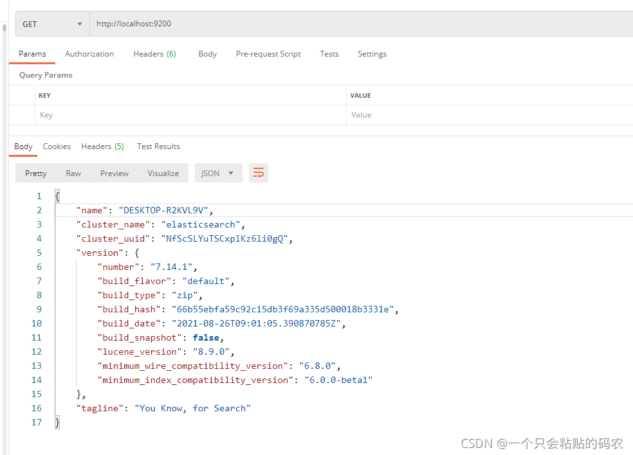
Task: Open the GET method dropdown
Action: coord(53,24)
